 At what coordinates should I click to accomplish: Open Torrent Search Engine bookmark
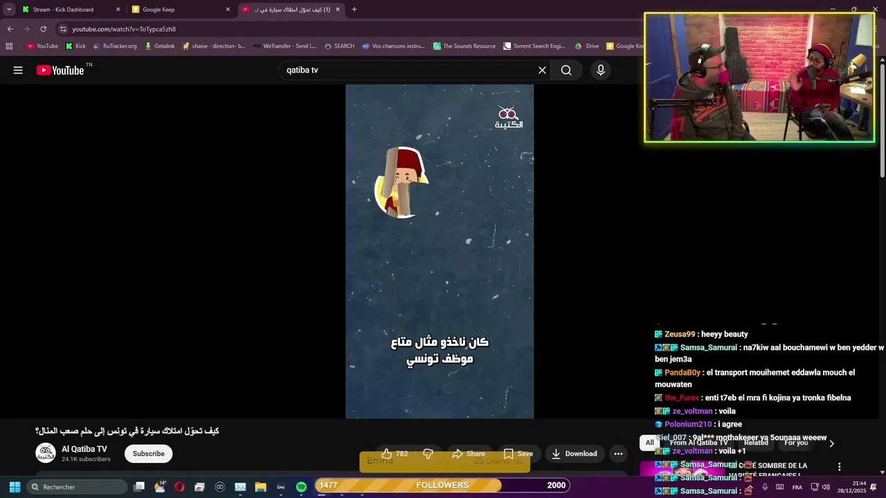coord(534,46)
